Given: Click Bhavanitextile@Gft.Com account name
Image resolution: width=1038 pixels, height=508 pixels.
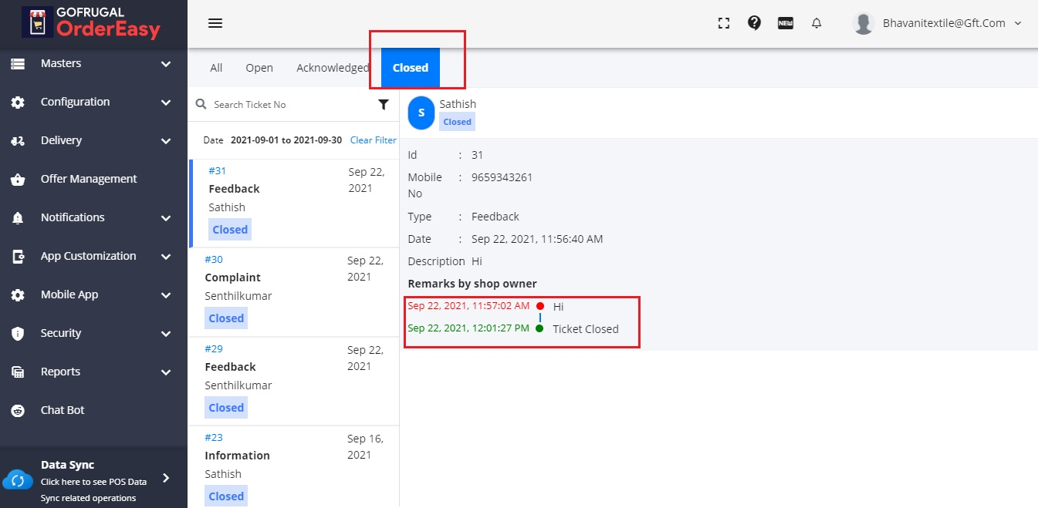Looking at the screenshot, I should [x=944, y=23].
